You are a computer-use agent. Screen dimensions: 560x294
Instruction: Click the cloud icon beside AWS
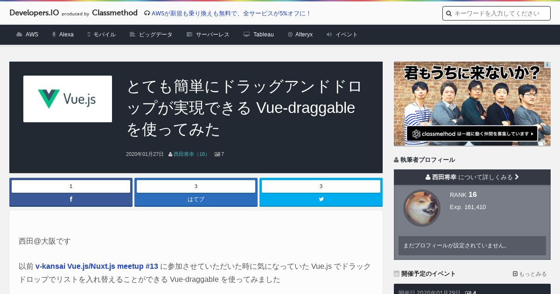click(x=19, y=35)
